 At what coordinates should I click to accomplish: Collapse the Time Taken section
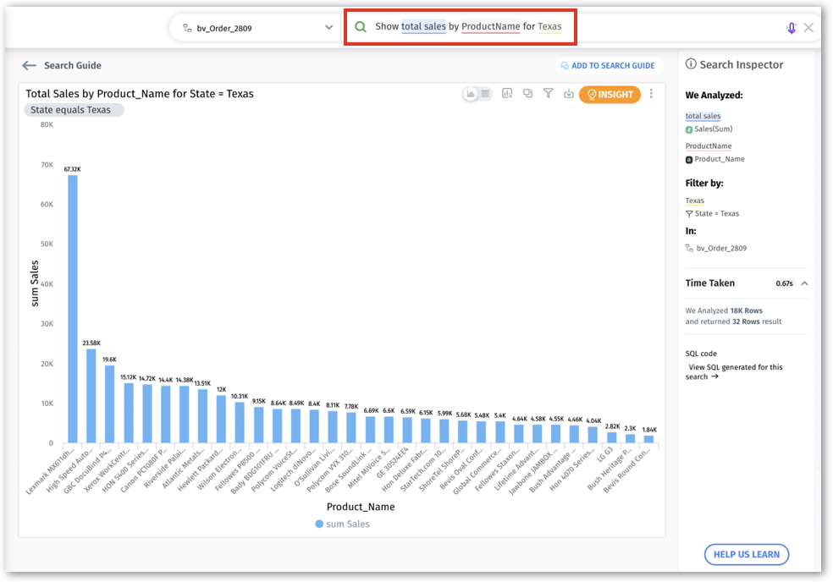804,283
